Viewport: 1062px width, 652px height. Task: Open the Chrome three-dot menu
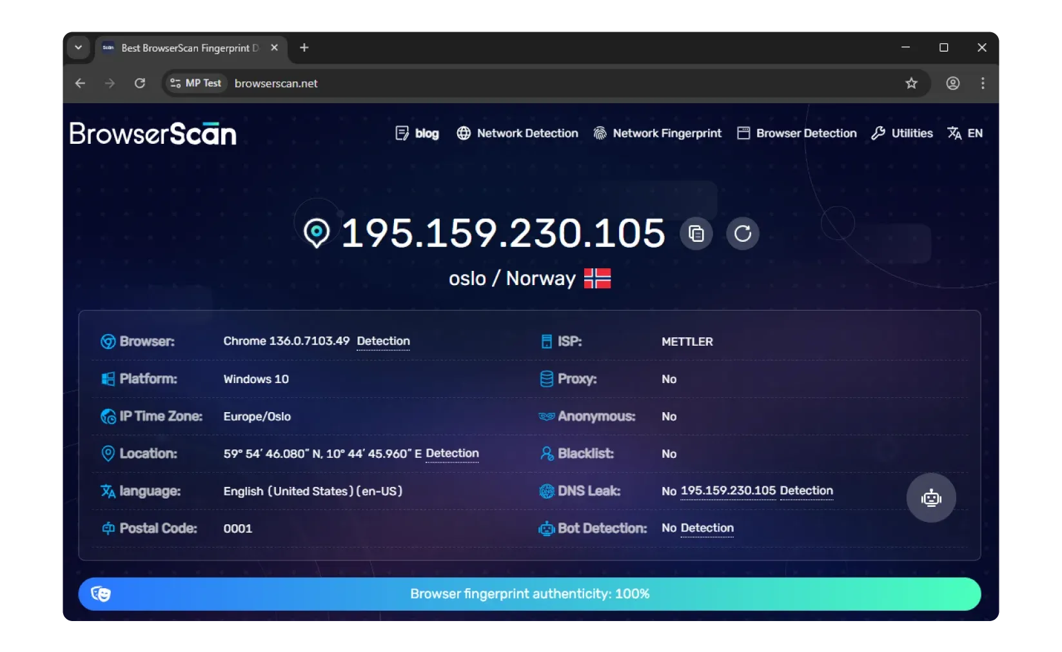983,83
